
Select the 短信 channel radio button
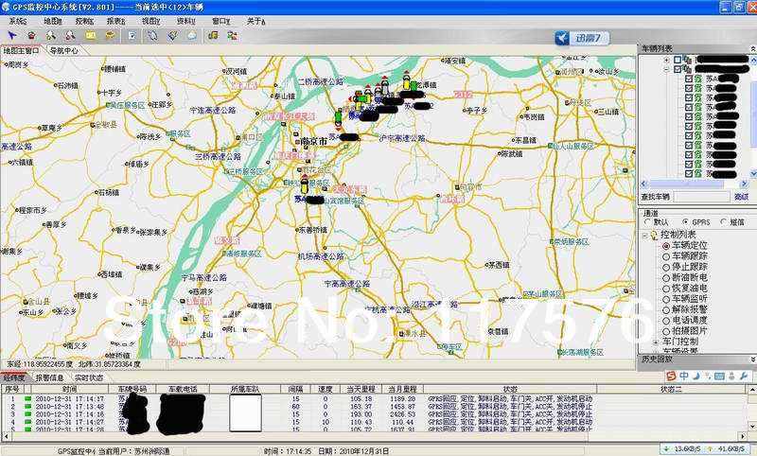723,221
